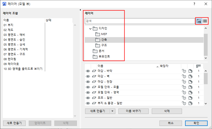Screen dimensions: 212x129
Task: Click the 취소 button
Action: point(171,123)
